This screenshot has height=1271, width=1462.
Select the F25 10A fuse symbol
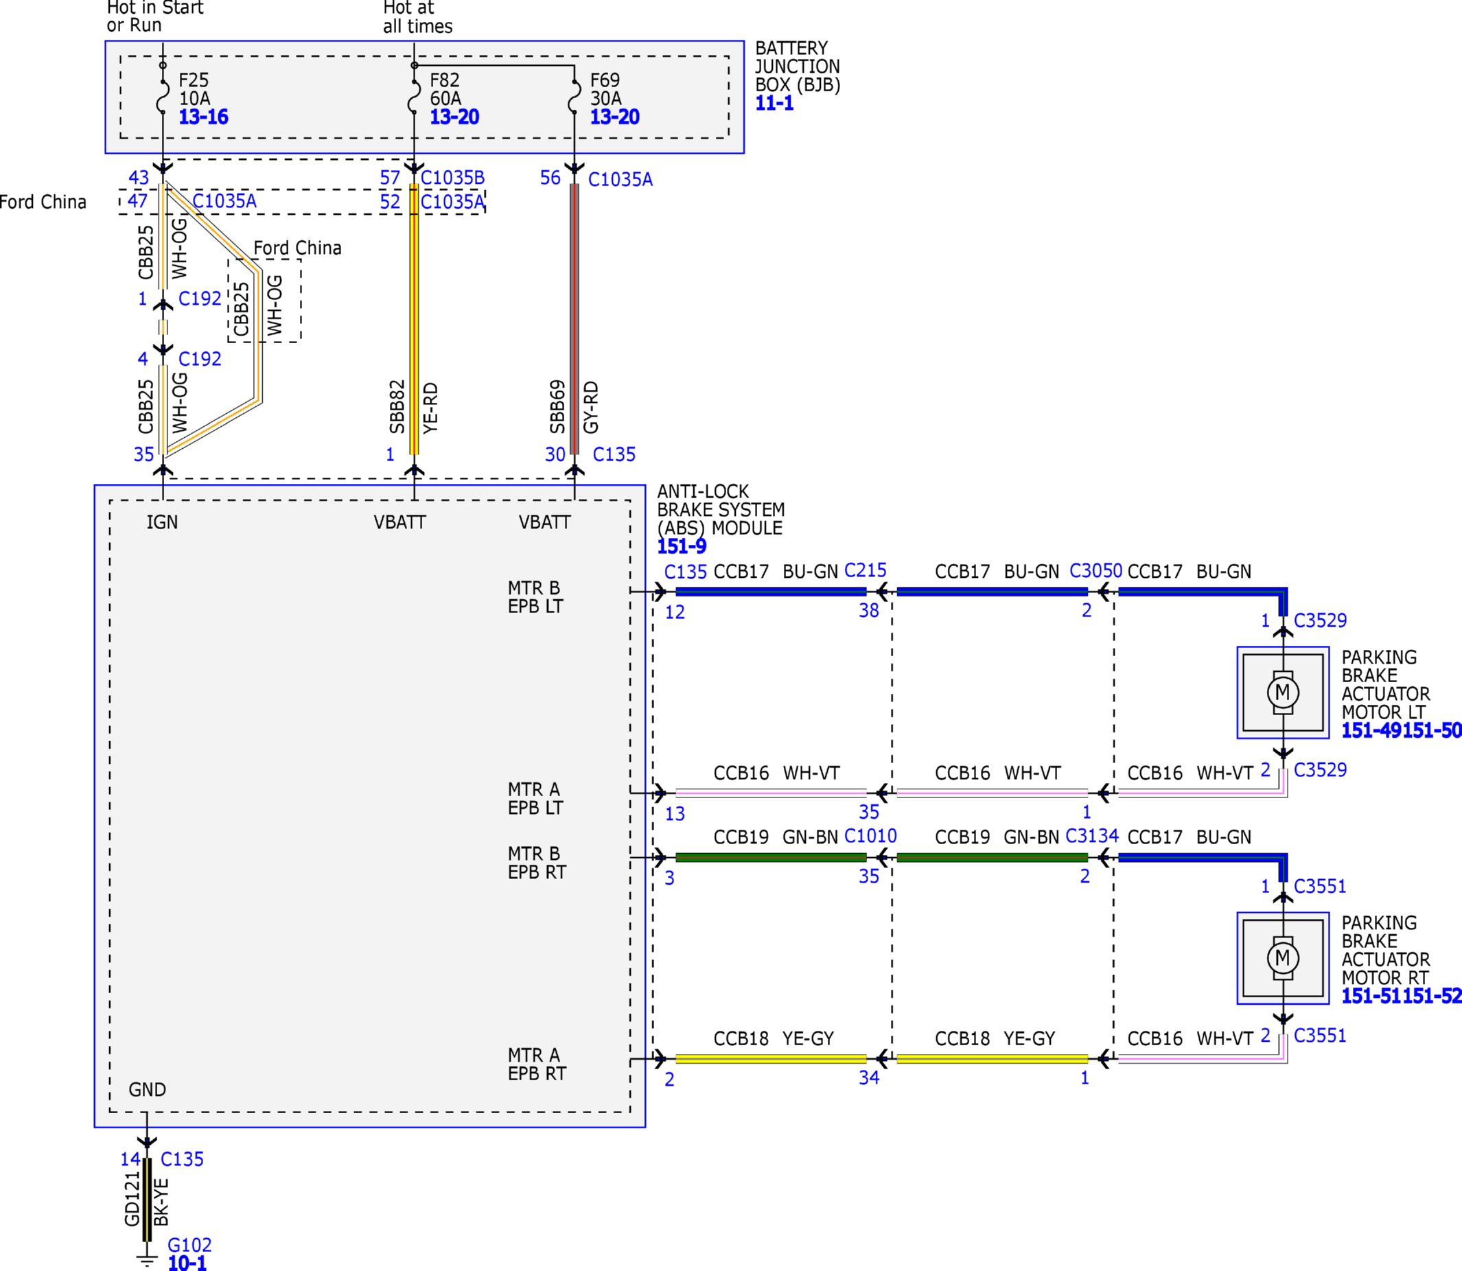[x=163, y=97]
